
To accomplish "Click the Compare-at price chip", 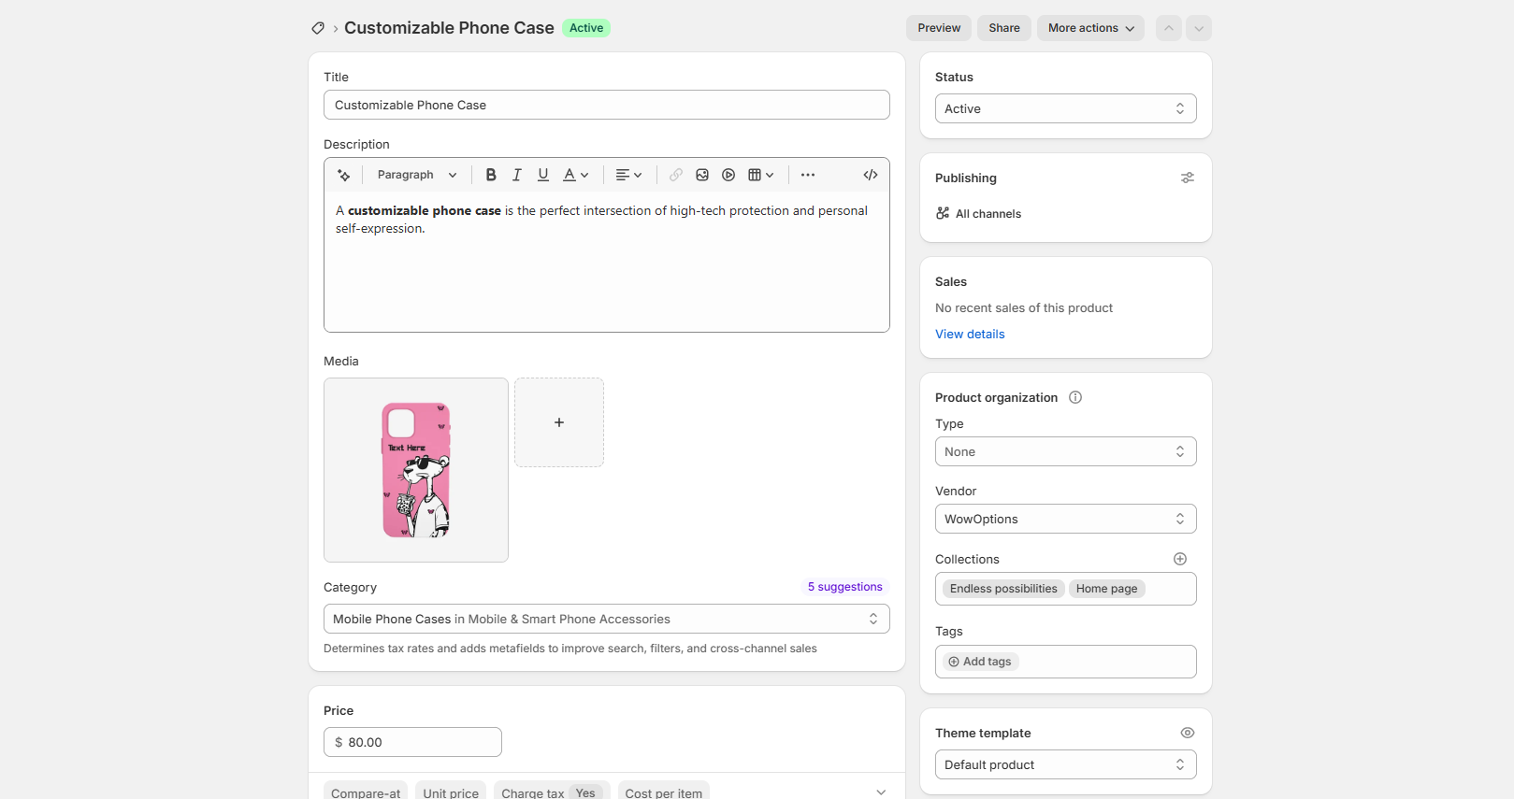I will (366, 792).
